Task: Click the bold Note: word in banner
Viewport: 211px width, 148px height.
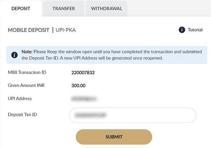Action: 27,52
